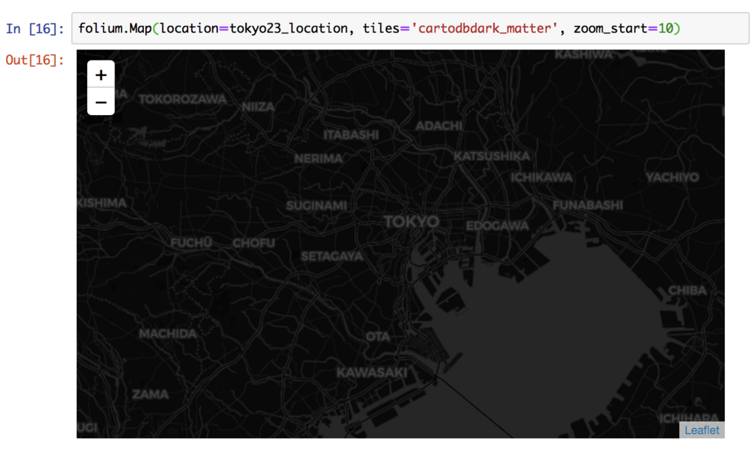
Task: Click the KASHIWA map label
Action: coord(583,55)
